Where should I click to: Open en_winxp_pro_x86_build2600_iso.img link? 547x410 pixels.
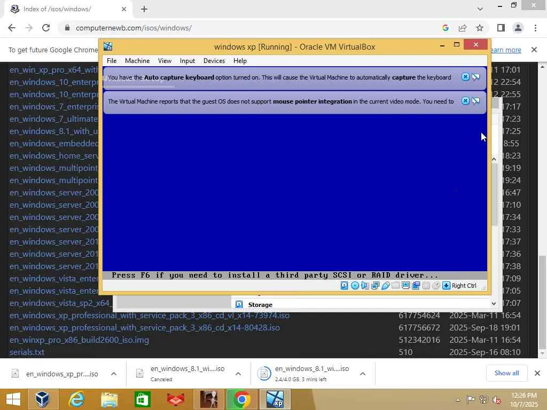coord(79,340)
